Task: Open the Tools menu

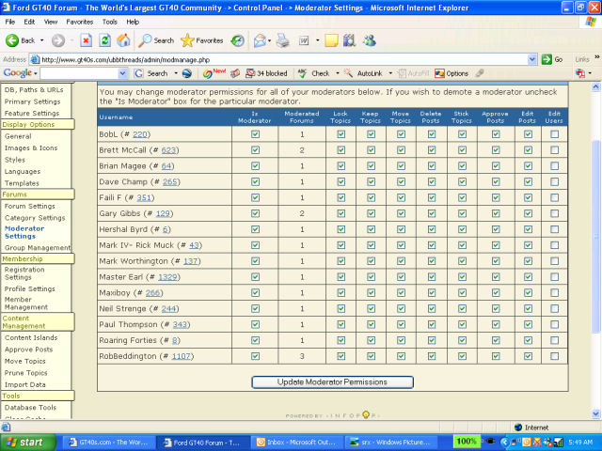Action: pos(109,22)
